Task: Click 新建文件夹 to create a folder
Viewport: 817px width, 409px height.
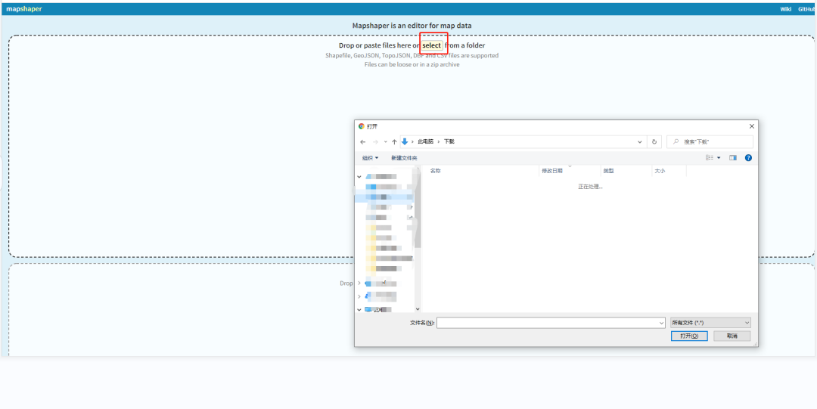Action: pyautogui.click(x=404, y=158)
